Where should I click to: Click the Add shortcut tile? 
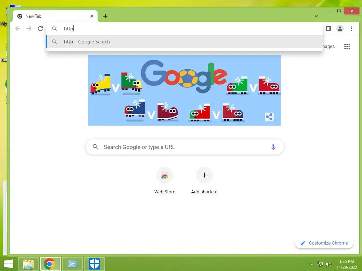(x=204, y=181)
